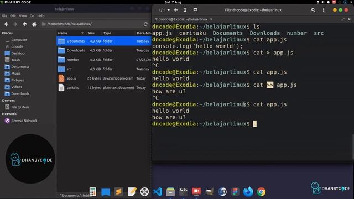This screenshot has width=354, height=199.
Task: Open Desktop in Places sidebar
Action: pyautogui.click(x=18, y=53)
